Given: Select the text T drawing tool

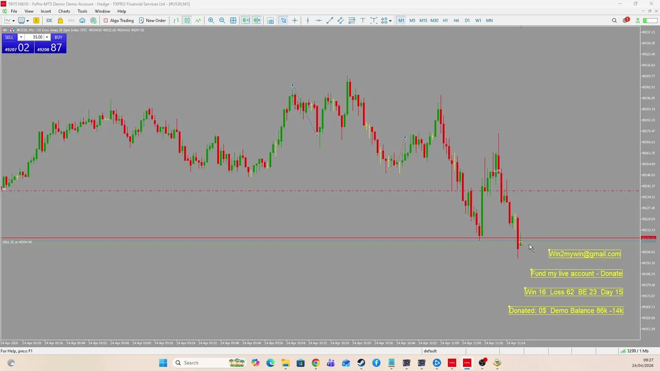Looking at the screenshot, I should (x=362, y=21).
